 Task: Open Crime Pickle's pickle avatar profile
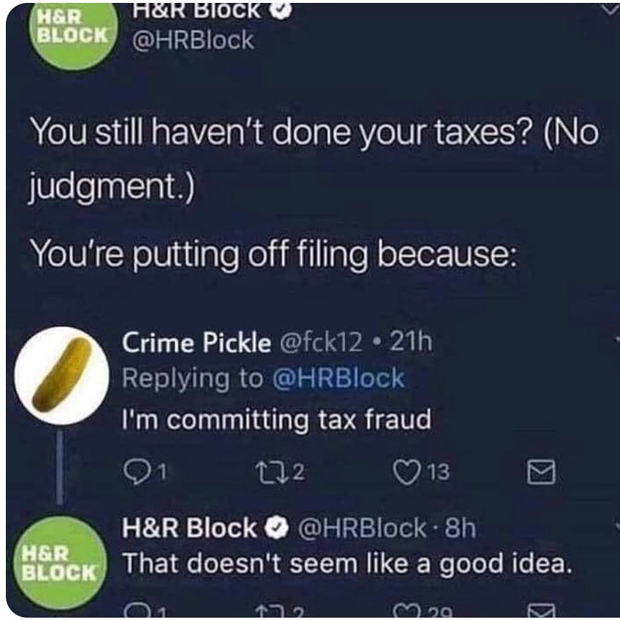point(62,376)
